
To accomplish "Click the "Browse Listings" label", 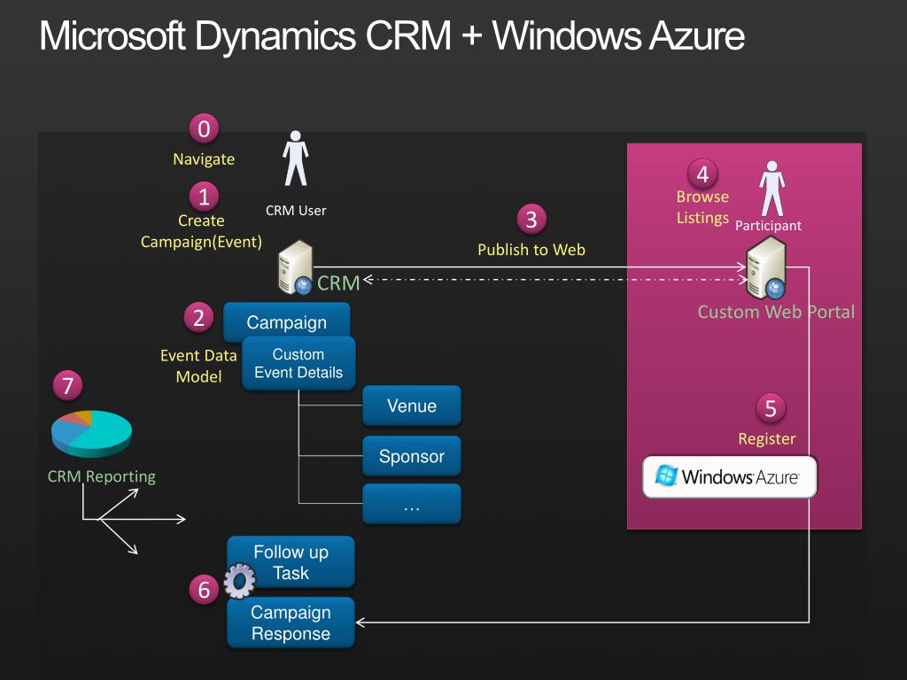I will (x=702, y=207).
